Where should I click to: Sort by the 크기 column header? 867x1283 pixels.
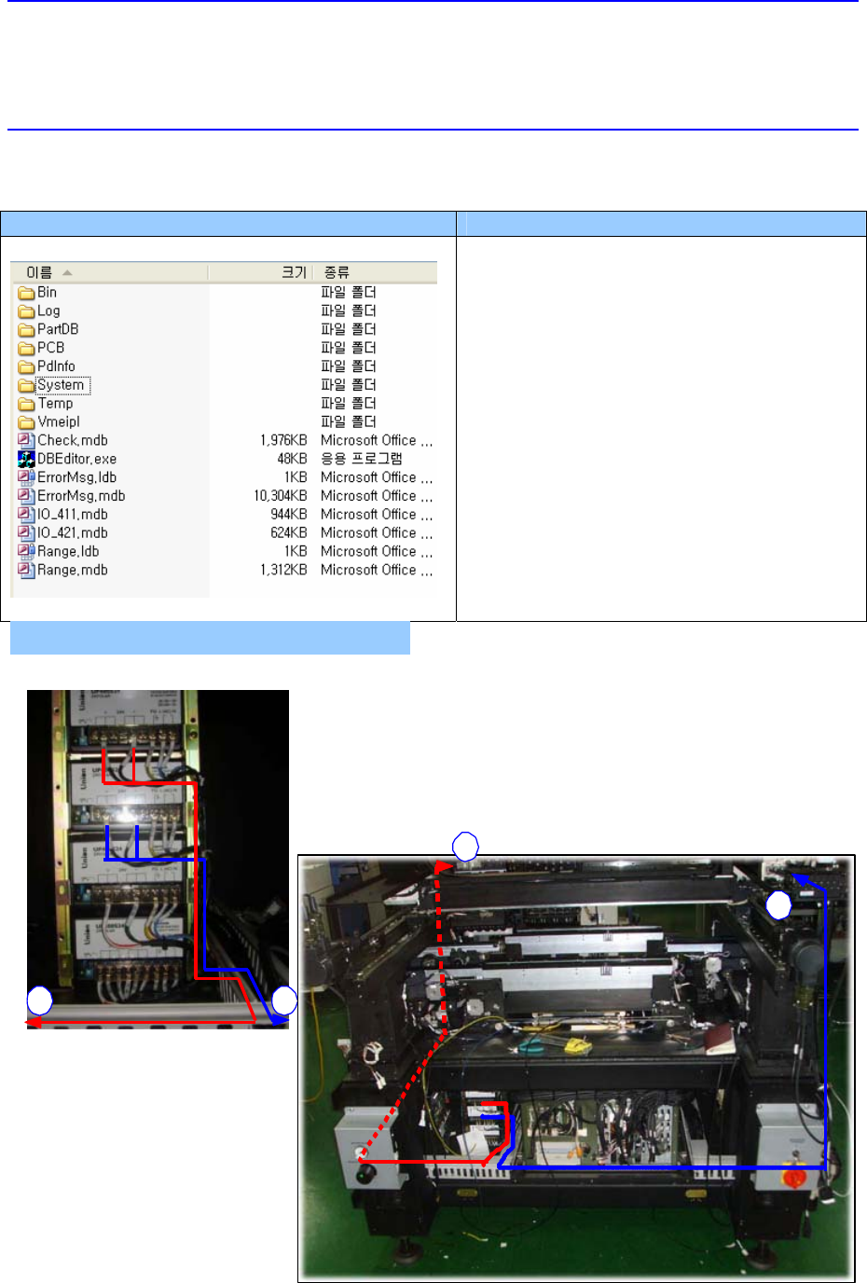(x=260, y=272)
